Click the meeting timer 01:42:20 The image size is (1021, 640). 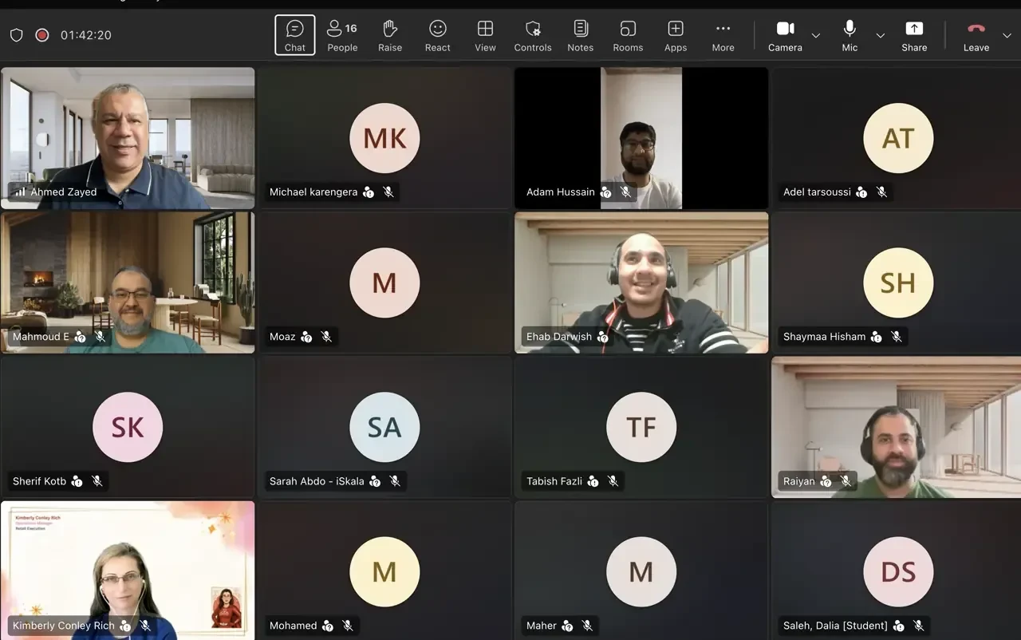86,35
